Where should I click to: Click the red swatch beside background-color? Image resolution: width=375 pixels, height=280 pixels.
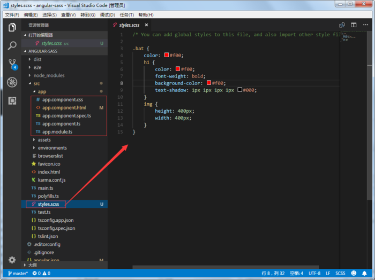coord(208,83)
